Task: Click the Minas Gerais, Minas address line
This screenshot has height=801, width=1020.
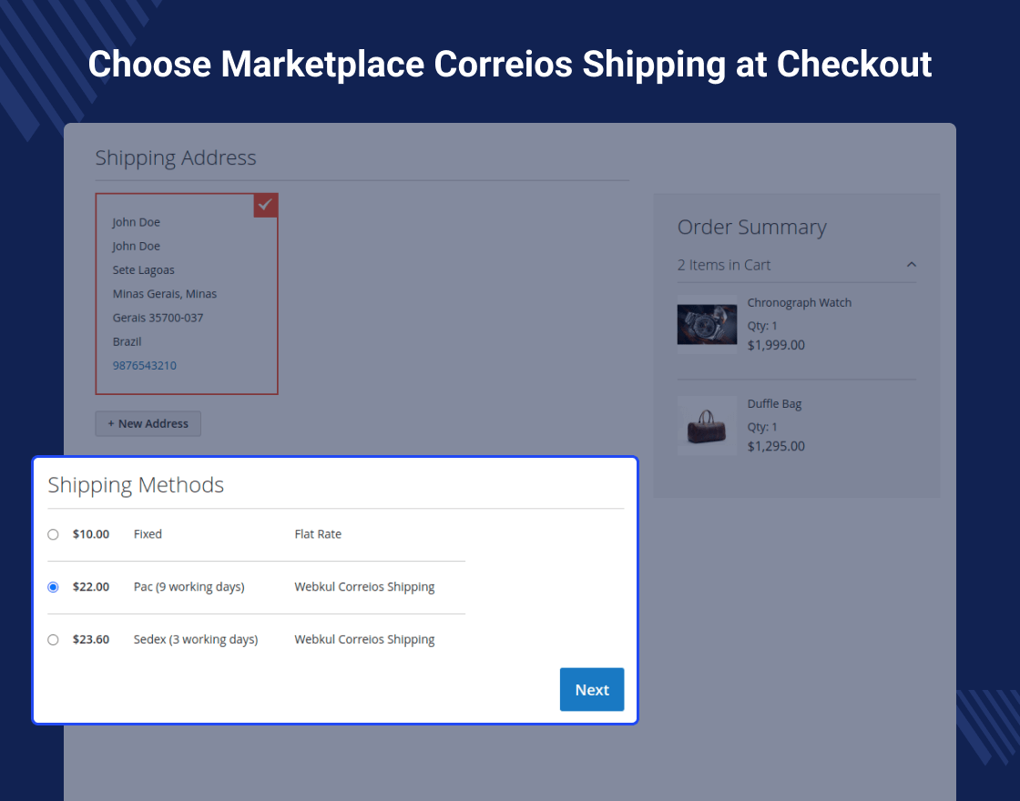Action: [164, 294]
